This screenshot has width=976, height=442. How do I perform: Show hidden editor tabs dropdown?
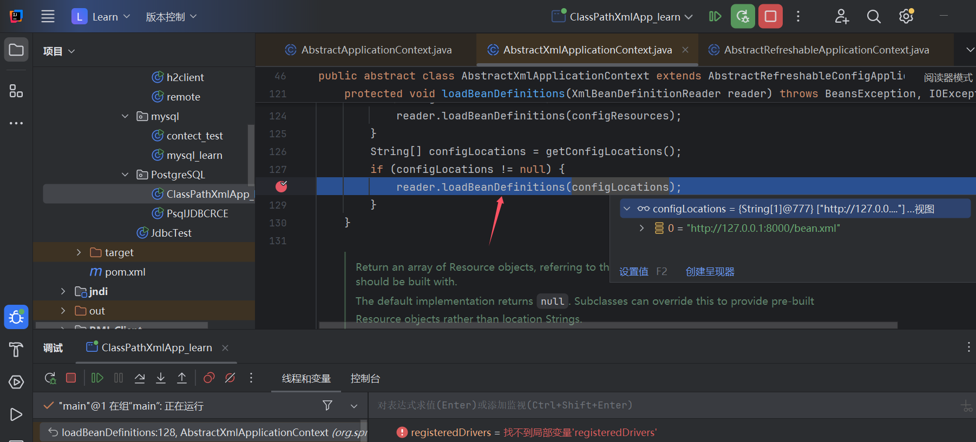[x=970, y=50]
